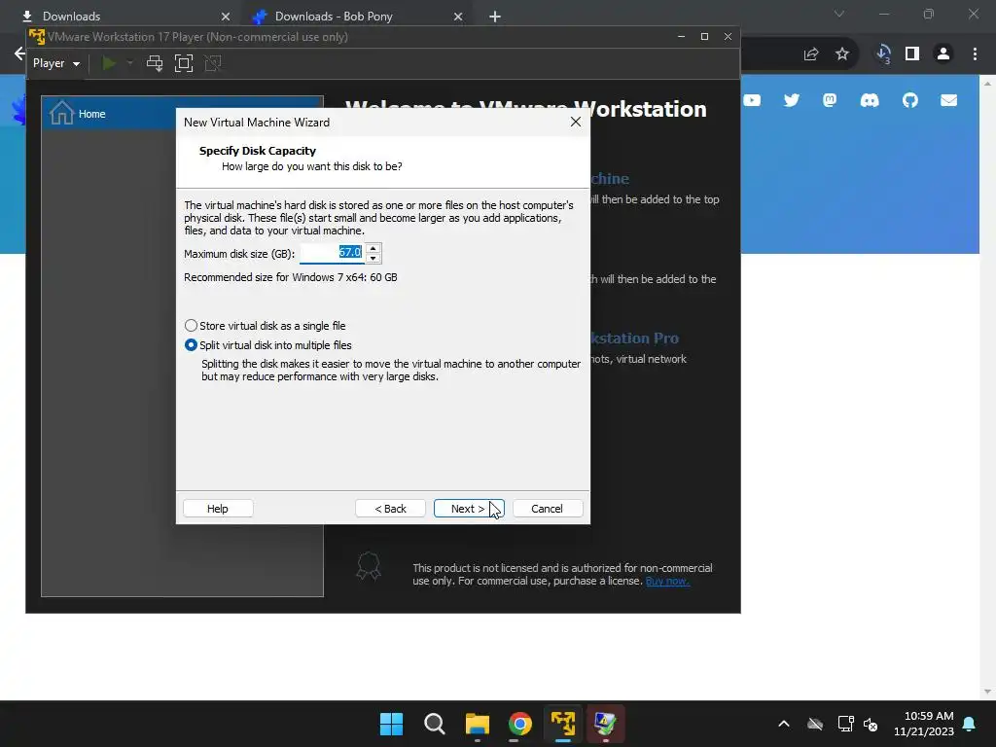
Task: Click the browser page vertical scrollbar
Action: point(987,387)
